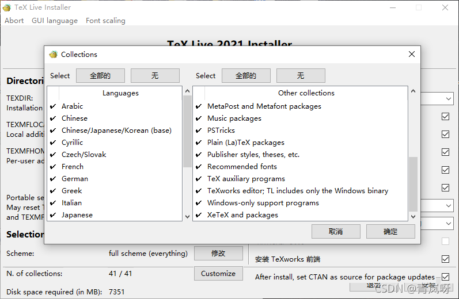Image resolution: width=459 pixels, height=299 pixels.
Task: Close the Collections dialog
Action: (x=412, y=54)
